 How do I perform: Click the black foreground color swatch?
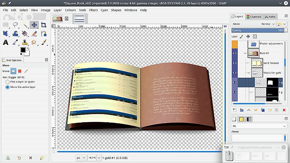coord(23,50)
